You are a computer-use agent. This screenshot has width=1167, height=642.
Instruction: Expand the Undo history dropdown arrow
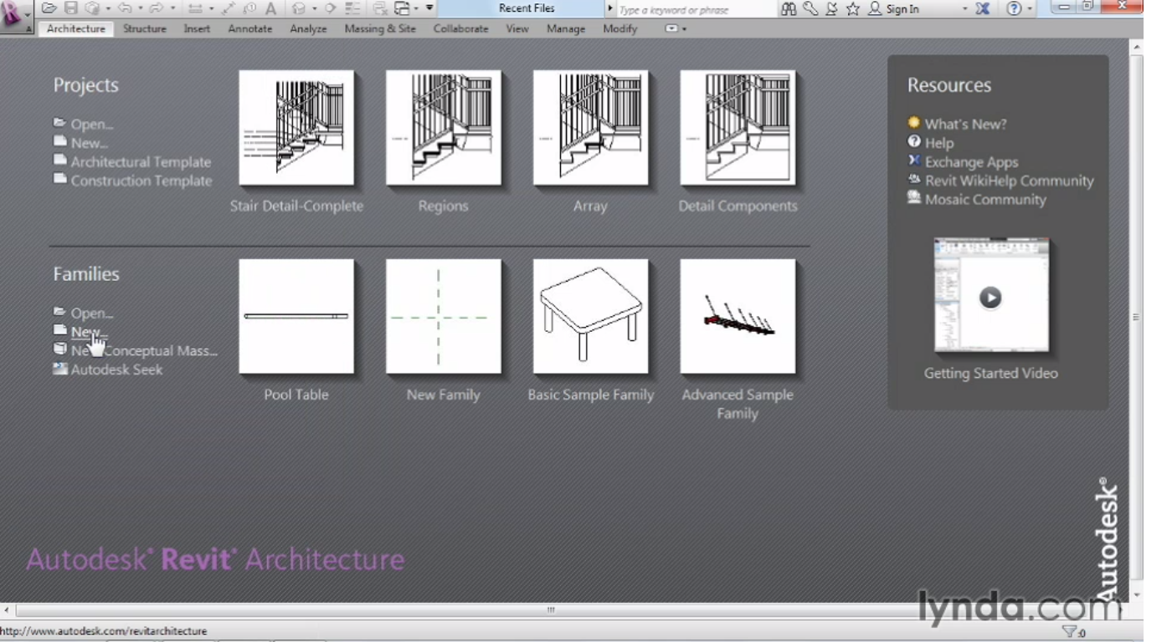click(140, 9)
